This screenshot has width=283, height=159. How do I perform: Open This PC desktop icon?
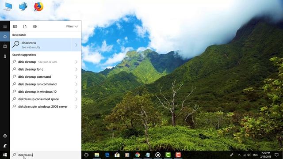coord(8,7)
